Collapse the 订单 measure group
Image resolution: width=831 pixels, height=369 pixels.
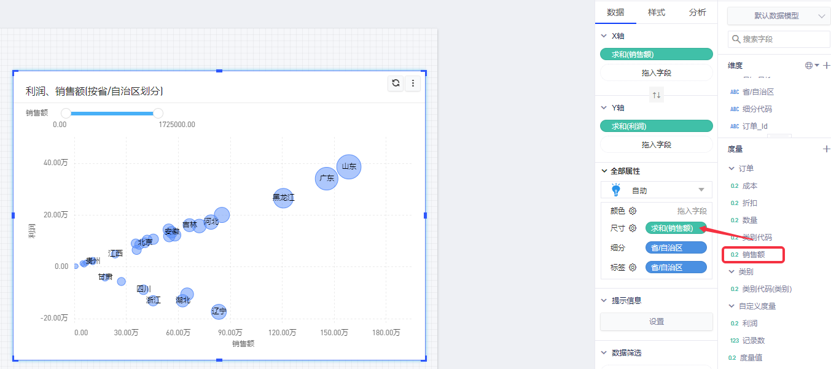pyautogui.click(x=732, y=168)
